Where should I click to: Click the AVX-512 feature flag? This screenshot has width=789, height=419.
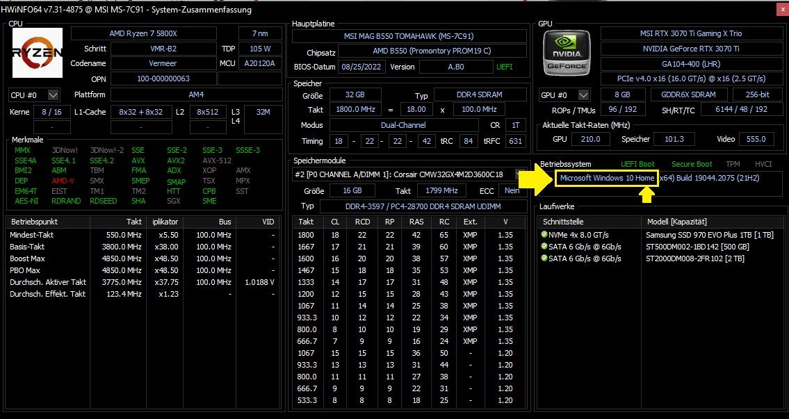(x=217, y=161)
